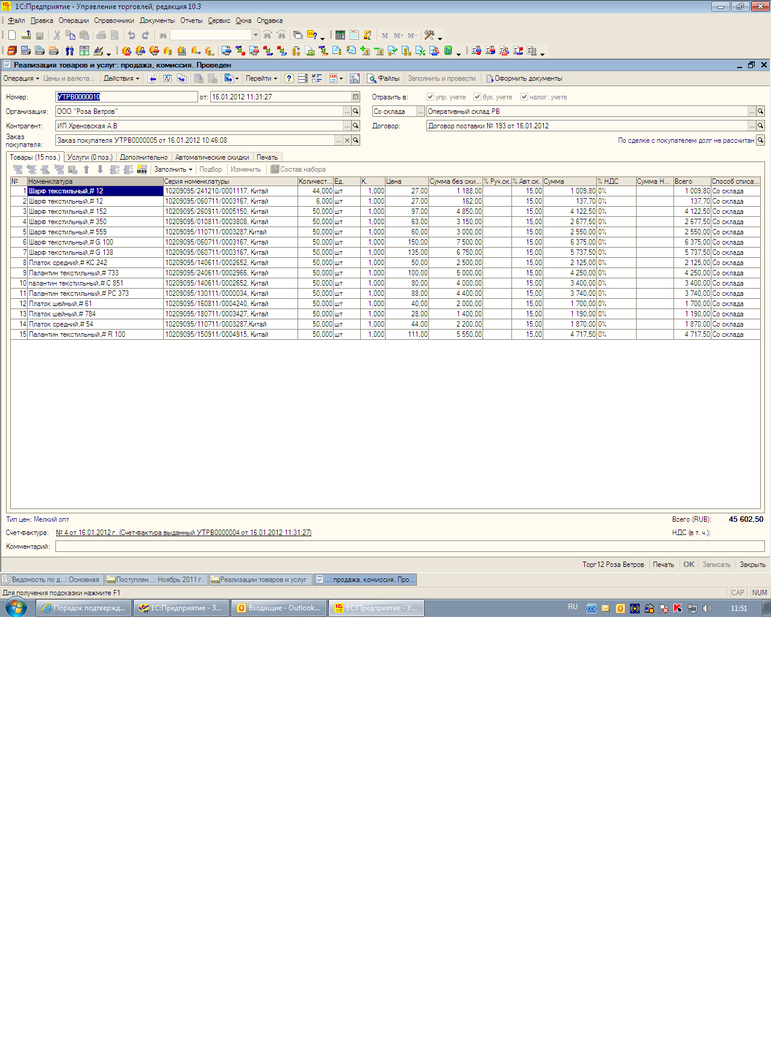Click the RU language indicator in taskbar
Screen dimensions: 771x1058
click(x=573, y=607)
